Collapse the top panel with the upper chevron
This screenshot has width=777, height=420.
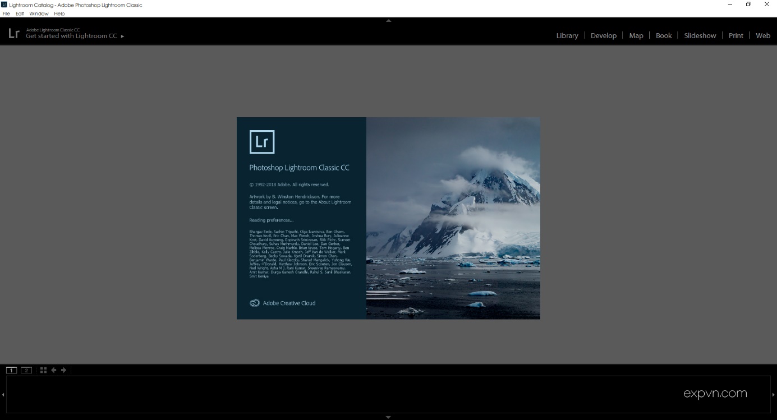pos(388,20)
